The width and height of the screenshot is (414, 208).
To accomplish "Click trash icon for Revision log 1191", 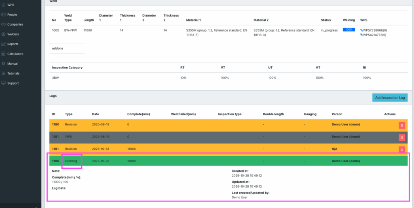I will (x=401, y=149).
